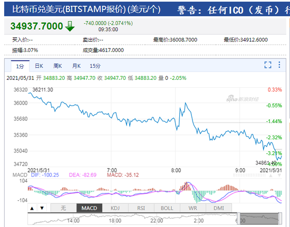Click the 18:00 mark in overview timeline

pos(115,221)
